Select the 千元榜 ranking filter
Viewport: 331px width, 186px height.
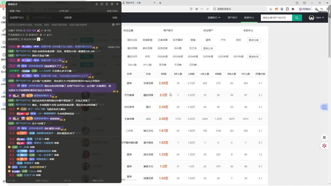[178, 65]
